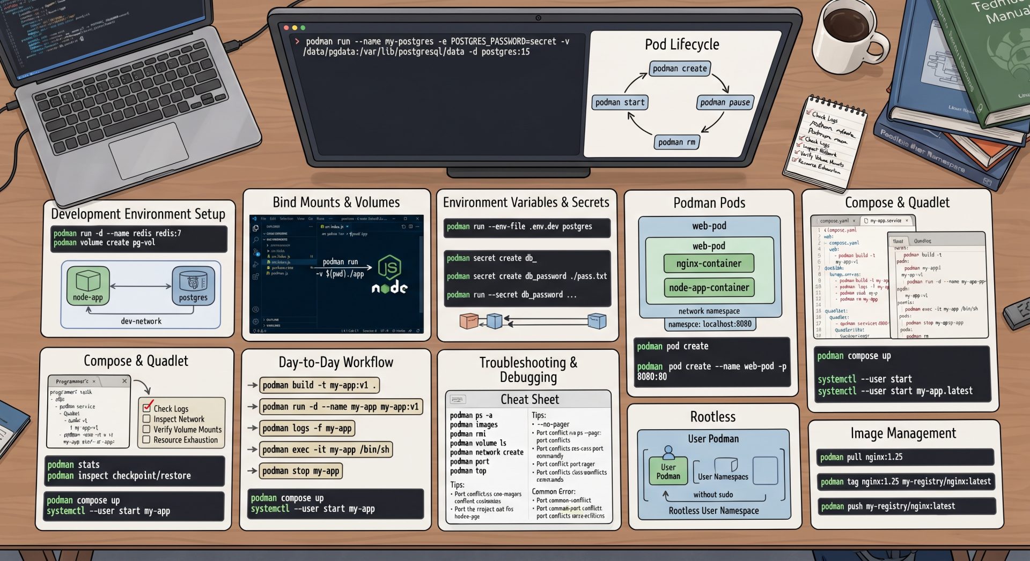Click the podman pause lifecycle node
Screen dimensions: 1030x561
point(725,102)
